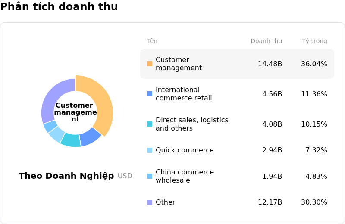This screenshot has height=224, width=345.
Task: Click the purple donut chart segment
Action: click(x=52, y=97)
